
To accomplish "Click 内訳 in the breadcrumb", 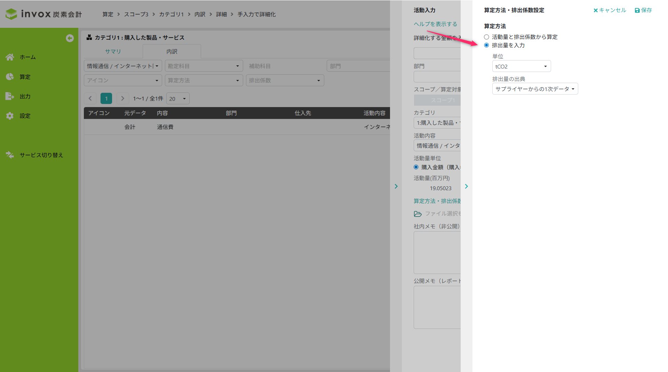I will [x=200, y=14].
